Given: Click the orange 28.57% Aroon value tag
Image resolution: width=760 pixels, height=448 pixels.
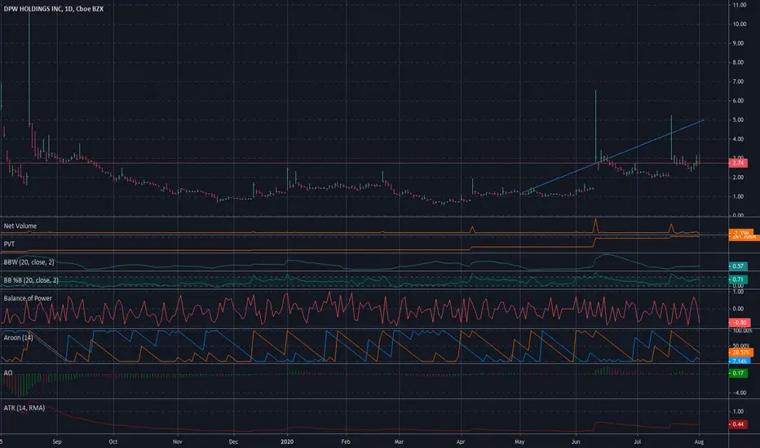Looking at the screenshot, I should pyautogui.click(x=740, y=353).
